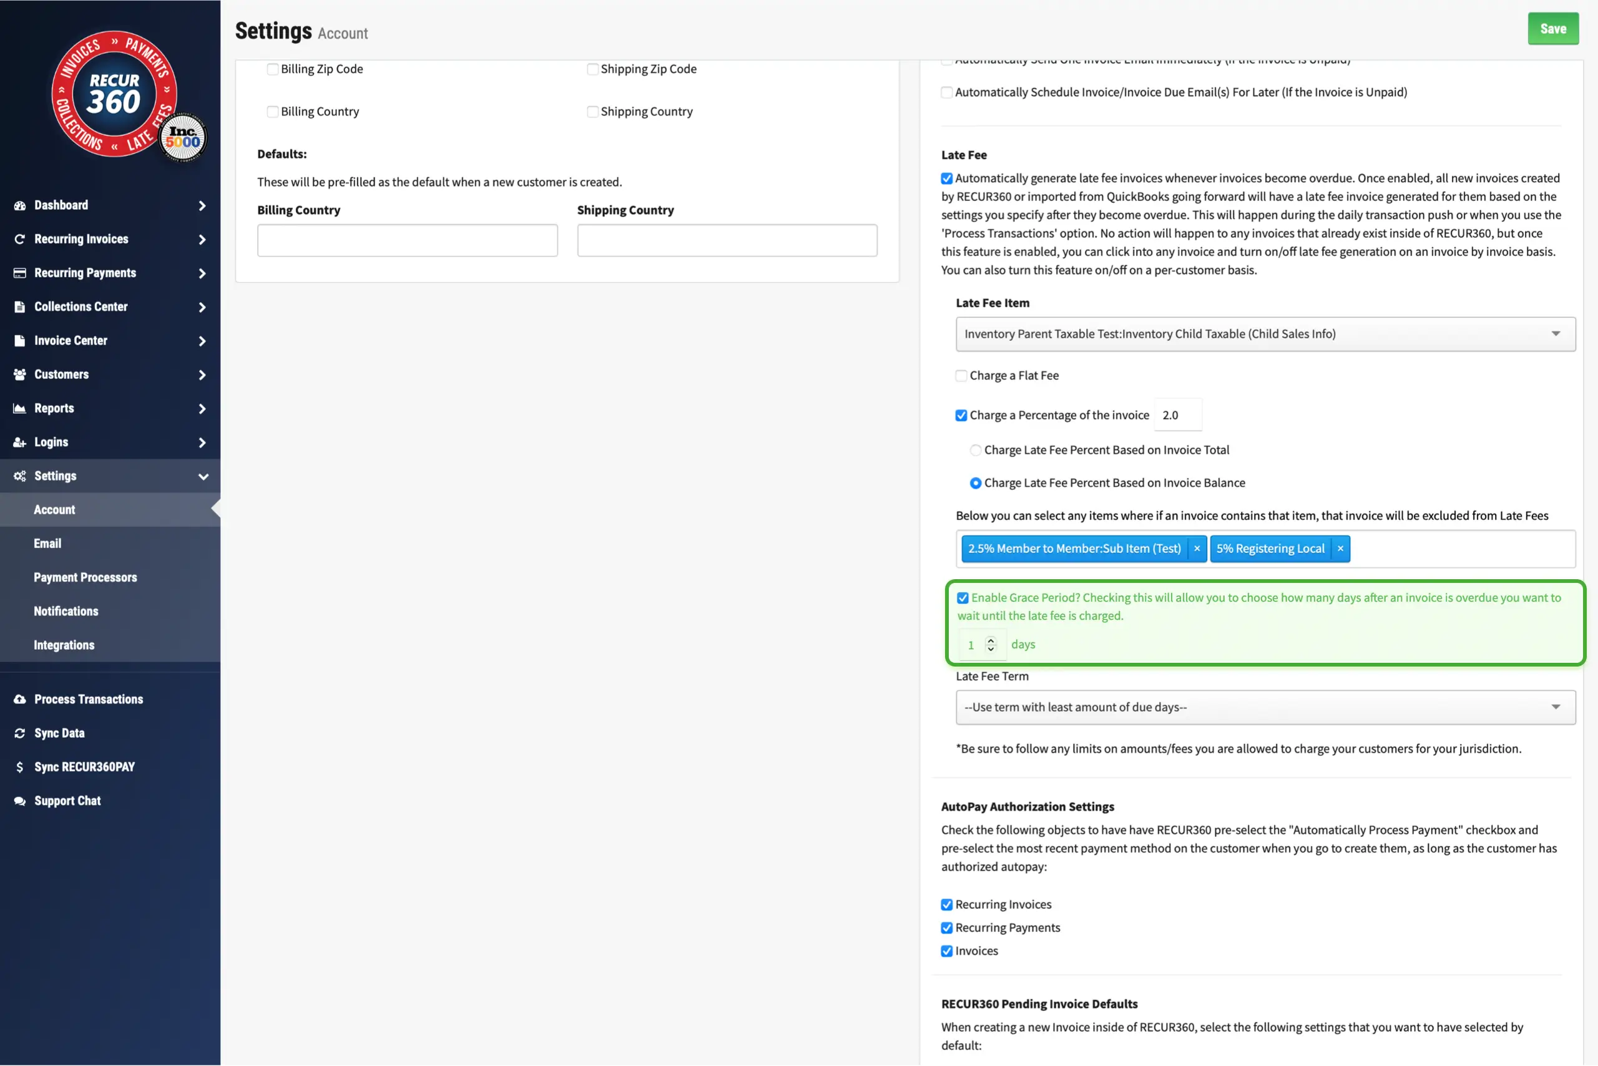Click the Support Chat bubble icon
1598x1066 pixels.
[x=20, y=801]
